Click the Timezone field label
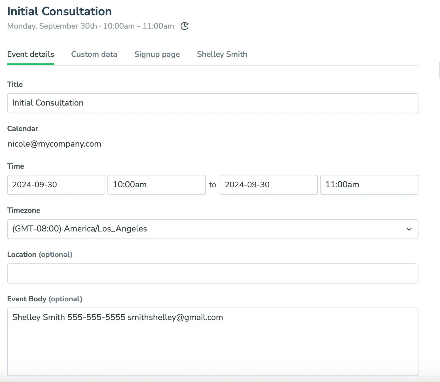Viewport: 440px width, 382px height. pyautogui.click(x=24, y=210)
